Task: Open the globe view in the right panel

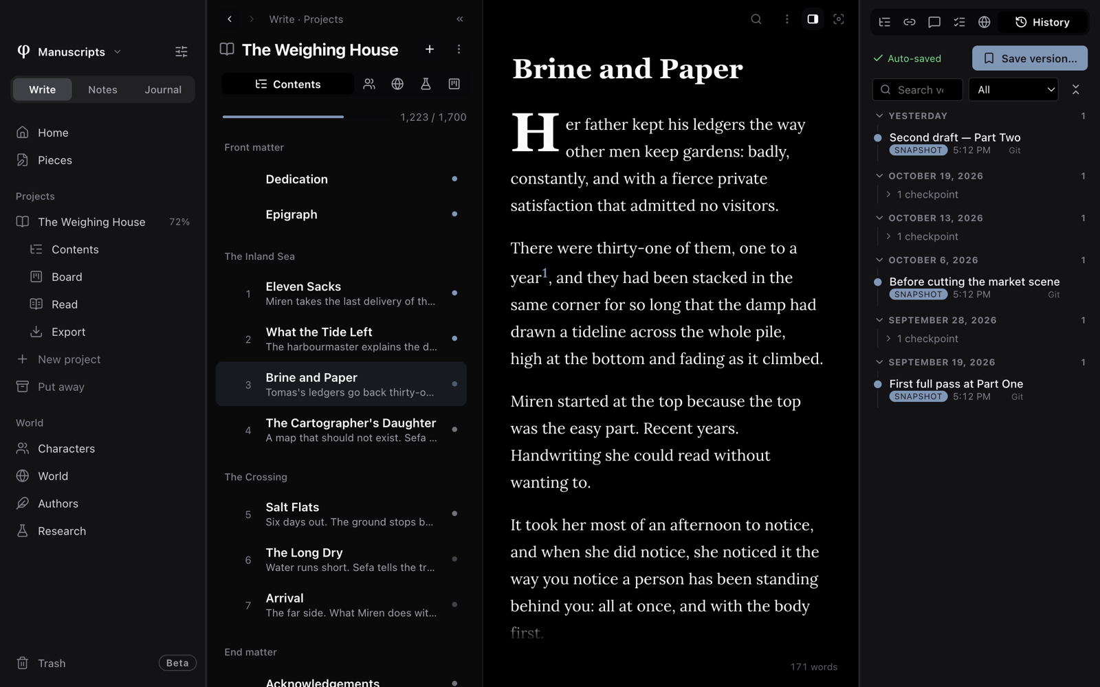Action: [984, 22]
